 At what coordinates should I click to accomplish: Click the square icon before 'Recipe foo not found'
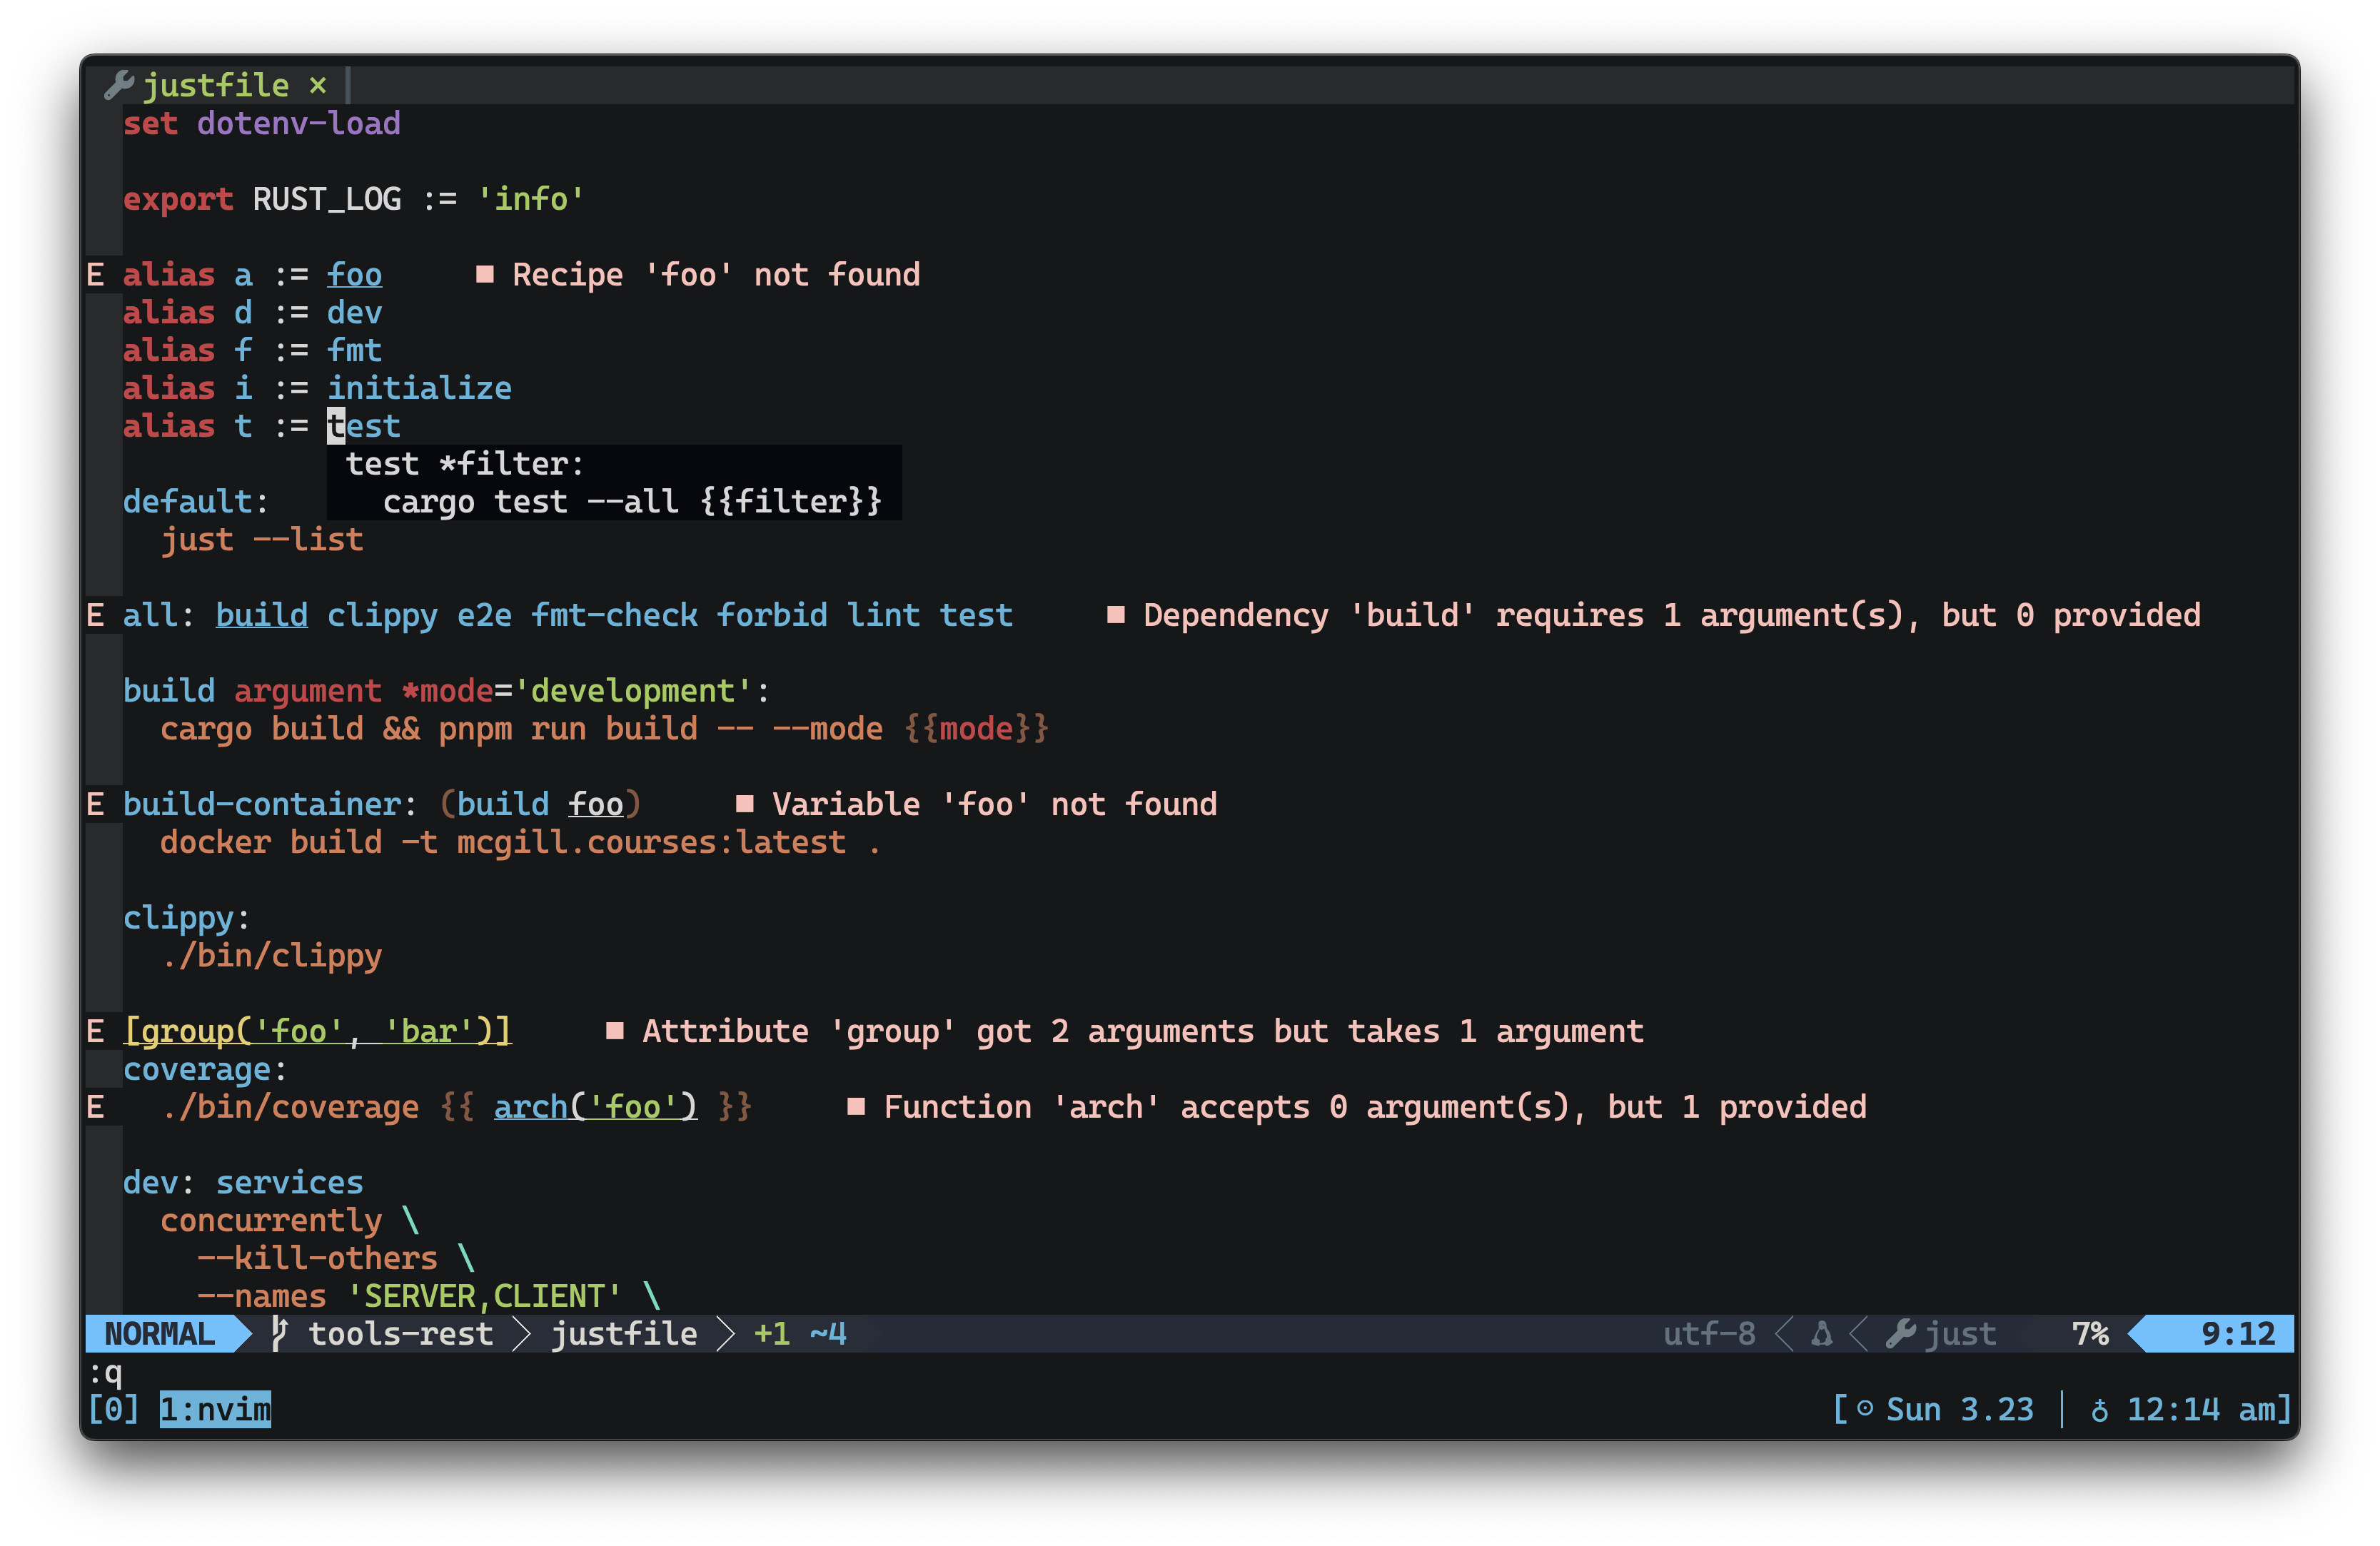coord(487,274)
